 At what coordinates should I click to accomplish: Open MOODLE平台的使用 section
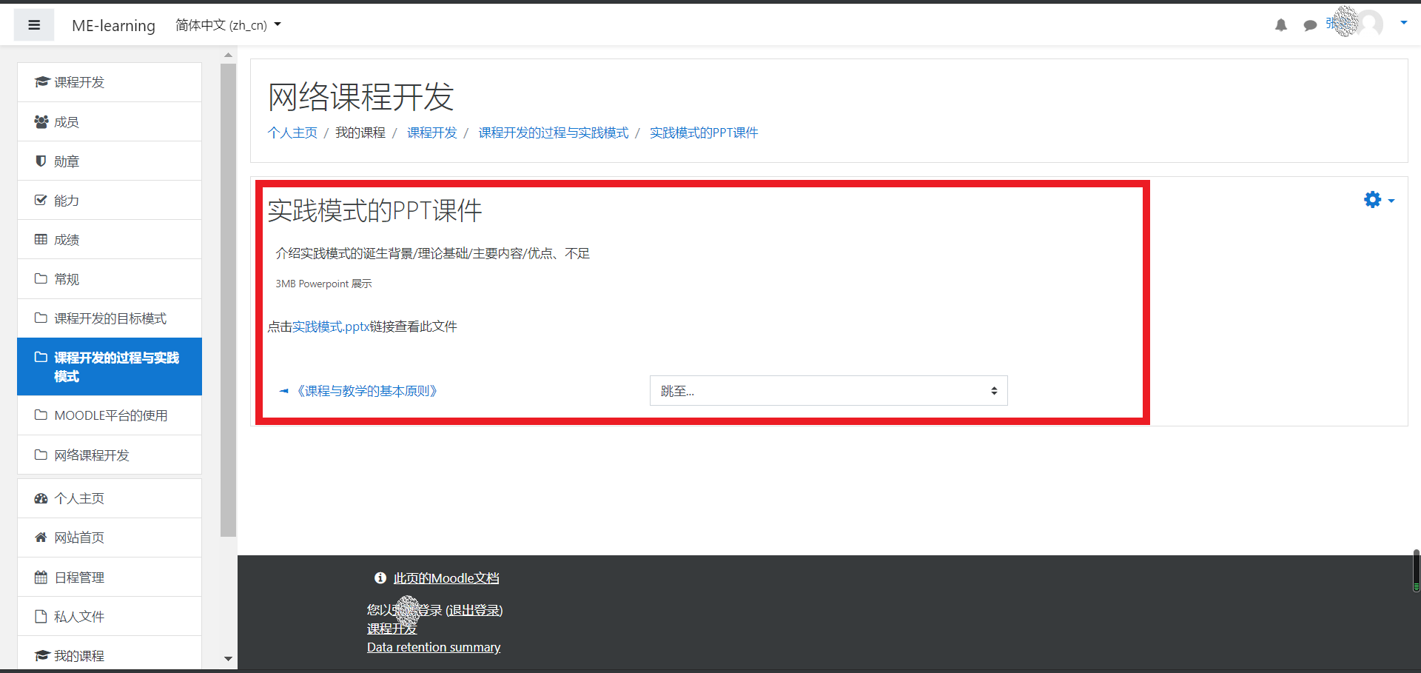110,415
